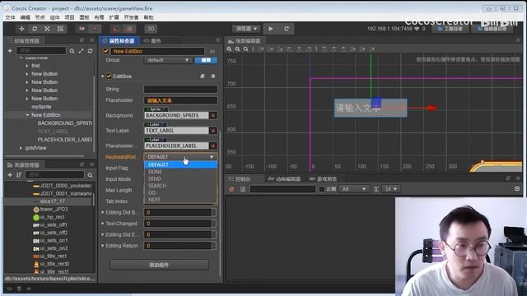Choose SEARCH from the keyboard return list

tap(181, 186)
